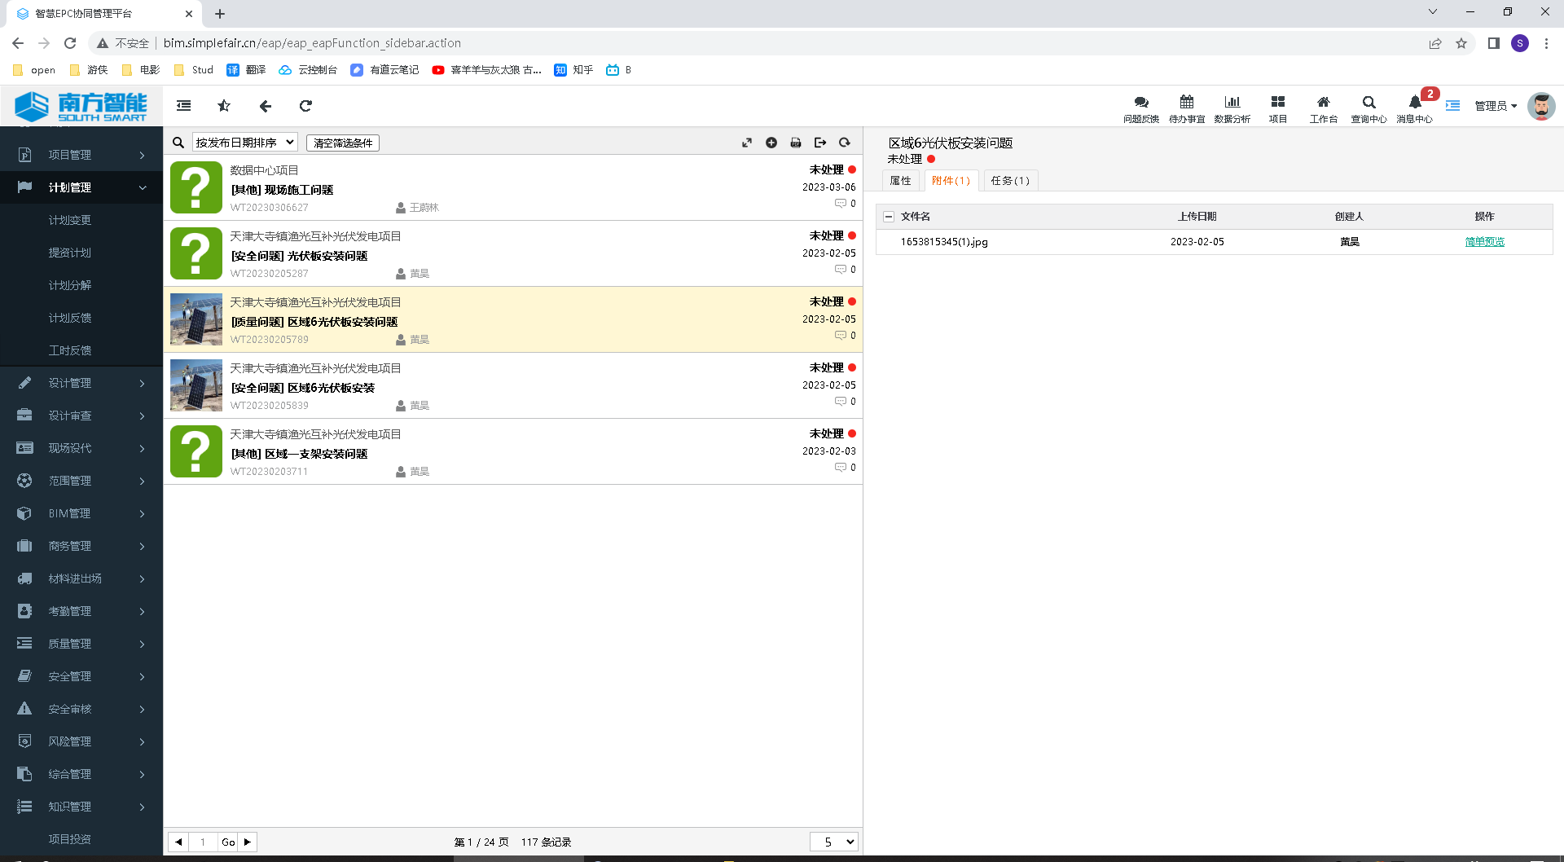Click Go button in pager
Image resolution: width=1564 pixels, height=862 pixels.
point(228,842)
